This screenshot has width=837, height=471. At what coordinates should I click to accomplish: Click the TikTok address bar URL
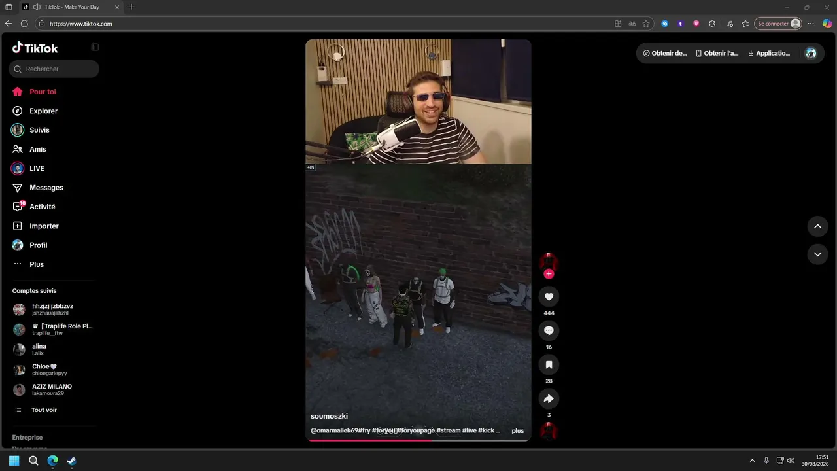[81, 24]
